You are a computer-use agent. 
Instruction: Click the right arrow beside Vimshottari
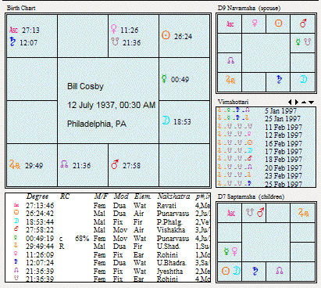(297, 102)
